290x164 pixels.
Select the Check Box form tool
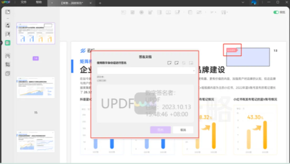click(133, 12)
